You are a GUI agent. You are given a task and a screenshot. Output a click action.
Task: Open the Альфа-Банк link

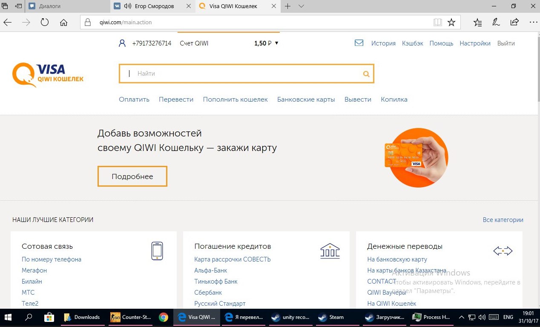tap(211, 270)
